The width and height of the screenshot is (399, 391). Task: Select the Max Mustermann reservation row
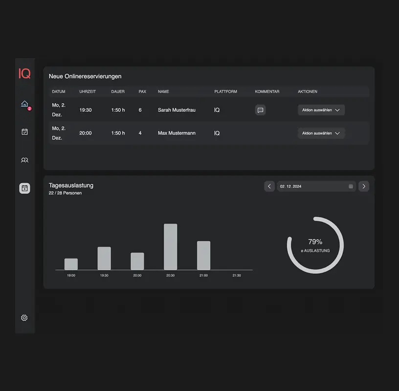pyautogui.click(x=176, y=133)
